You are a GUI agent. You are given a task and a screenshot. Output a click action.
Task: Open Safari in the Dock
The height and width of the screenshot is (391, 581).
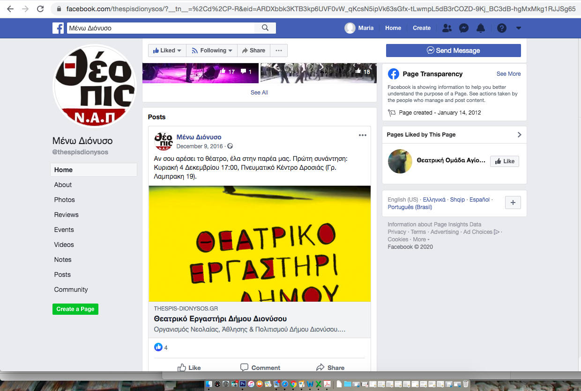pos(285,384)
